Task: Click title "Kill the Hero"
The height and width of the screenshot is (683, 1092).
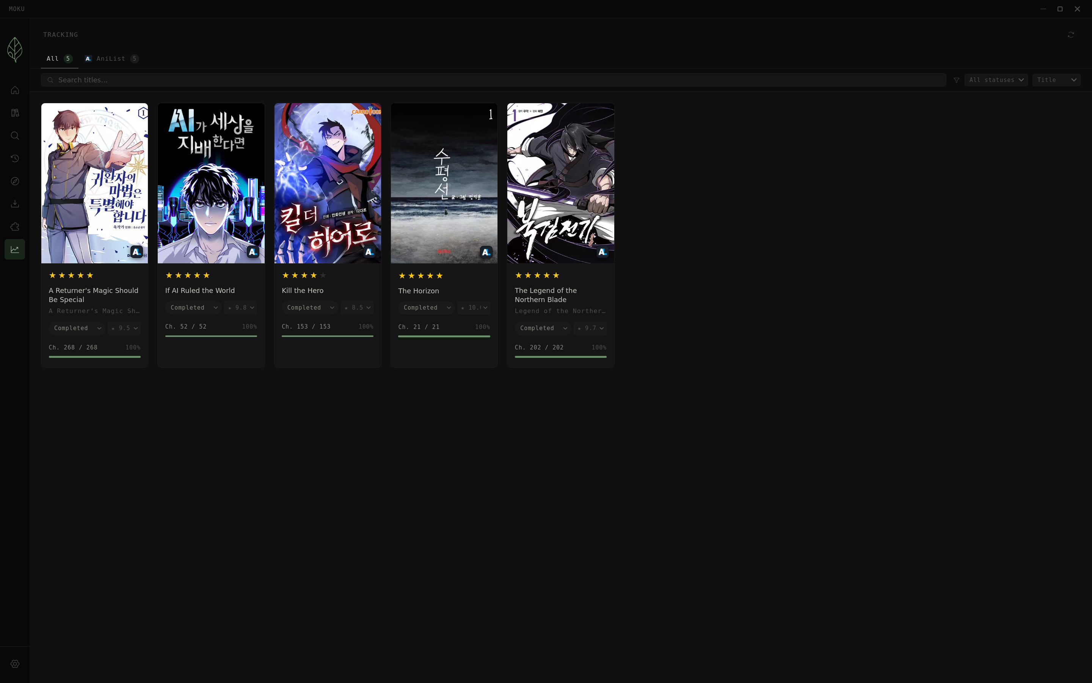Action: pyautogui.click(x=303, y=290)
